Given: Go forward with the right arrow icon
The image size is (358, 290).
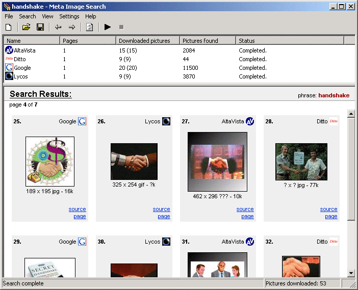Looking at the screenshot, I should point(72,27).
